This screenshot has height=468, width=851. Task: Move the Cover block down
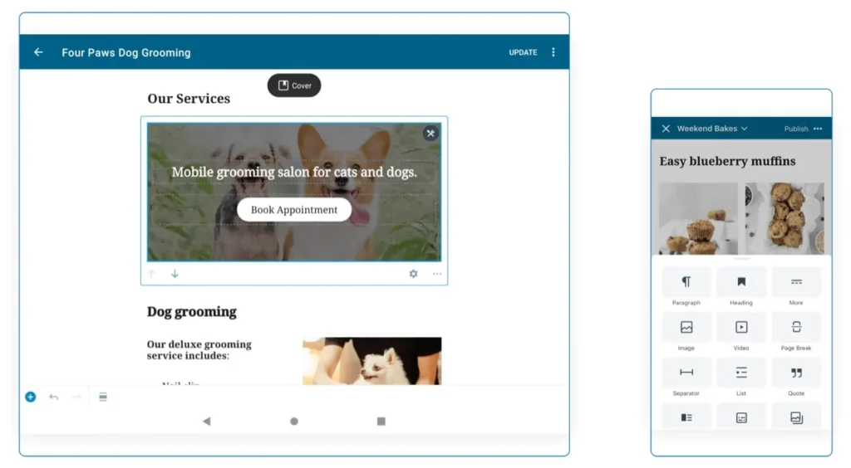click(175, 274)
